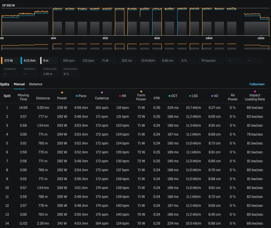Click the pink dot above Cadence header

point(102,93)
